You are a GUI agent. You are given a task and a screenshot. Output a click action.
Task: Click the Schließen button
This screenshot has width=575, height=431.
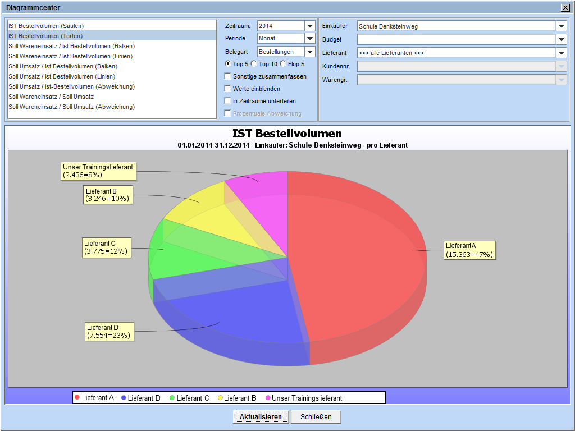(x=316, y=417)
